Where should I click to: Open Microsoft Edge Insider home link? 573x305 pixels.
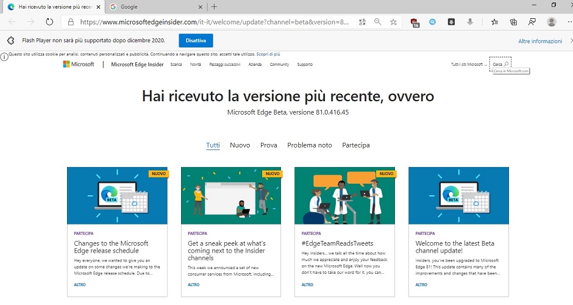coord(137,65)
